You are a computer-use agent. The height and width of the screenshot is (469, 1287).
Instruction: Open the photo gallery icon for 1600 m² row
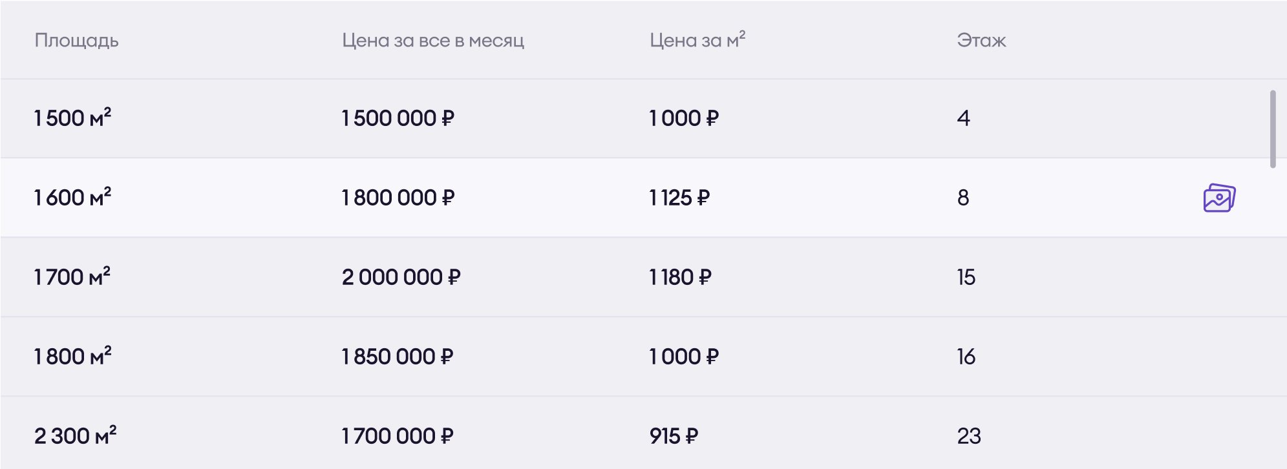(1219, 198)
